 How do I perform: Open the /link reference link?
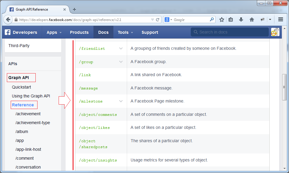(x=85, y=75)
